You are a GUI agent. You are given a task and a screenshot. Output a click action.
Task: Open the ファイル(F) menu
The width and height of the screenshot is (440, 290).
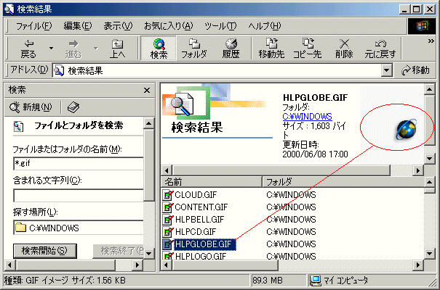[33, 26]
